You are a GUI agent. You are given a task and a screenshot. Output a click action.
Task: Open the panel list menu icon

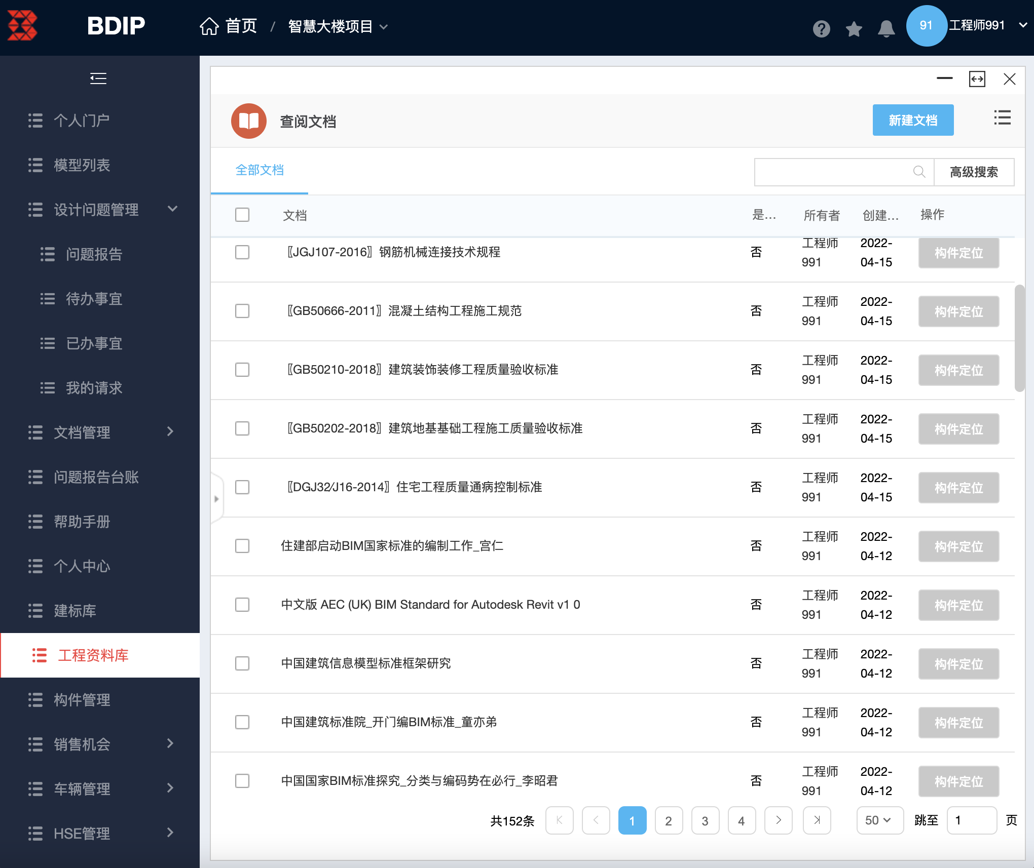(x=1002, y=118)
